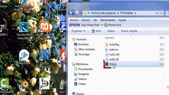Open the Archivo menu

coord(74,20)
